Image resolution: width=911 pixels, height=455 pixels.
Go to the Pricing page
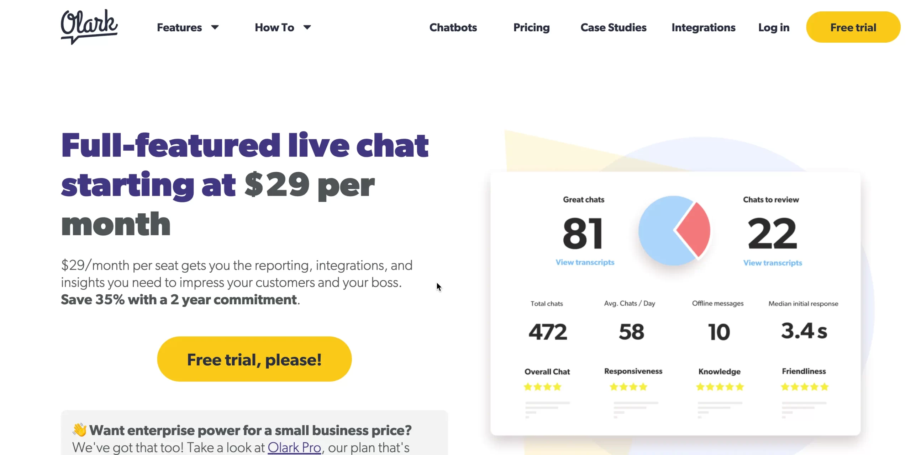pyautogui.click(x=531, y=27)
